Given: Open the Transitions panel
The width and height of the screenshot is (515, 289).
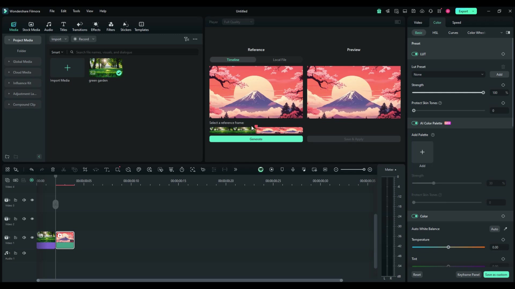Looking at the screenshot, I should [80, 26].
